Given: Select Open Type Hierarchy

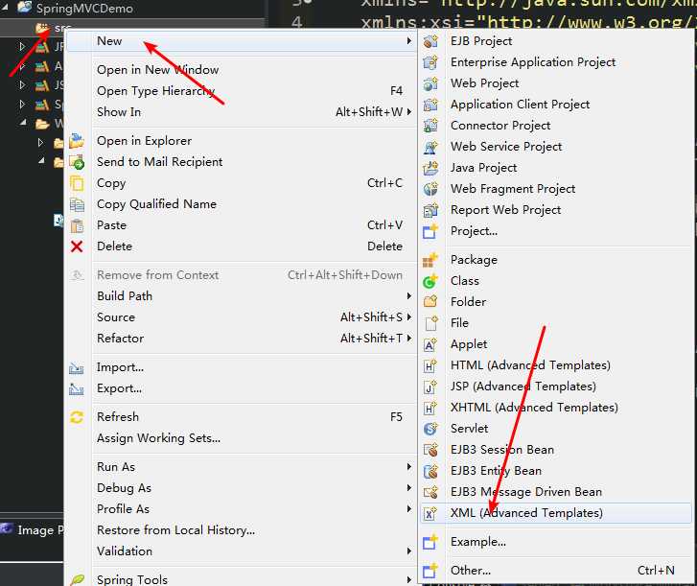Looking at the screenshot, I should (x=241, y=91).
